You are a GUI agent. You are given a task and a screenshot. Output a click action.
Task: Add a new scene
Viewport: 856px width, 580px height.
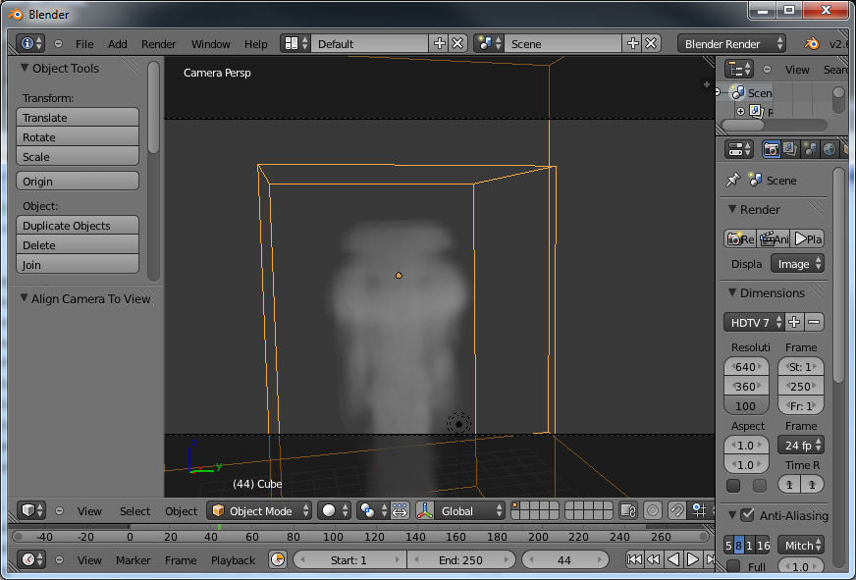coord(632,43)
